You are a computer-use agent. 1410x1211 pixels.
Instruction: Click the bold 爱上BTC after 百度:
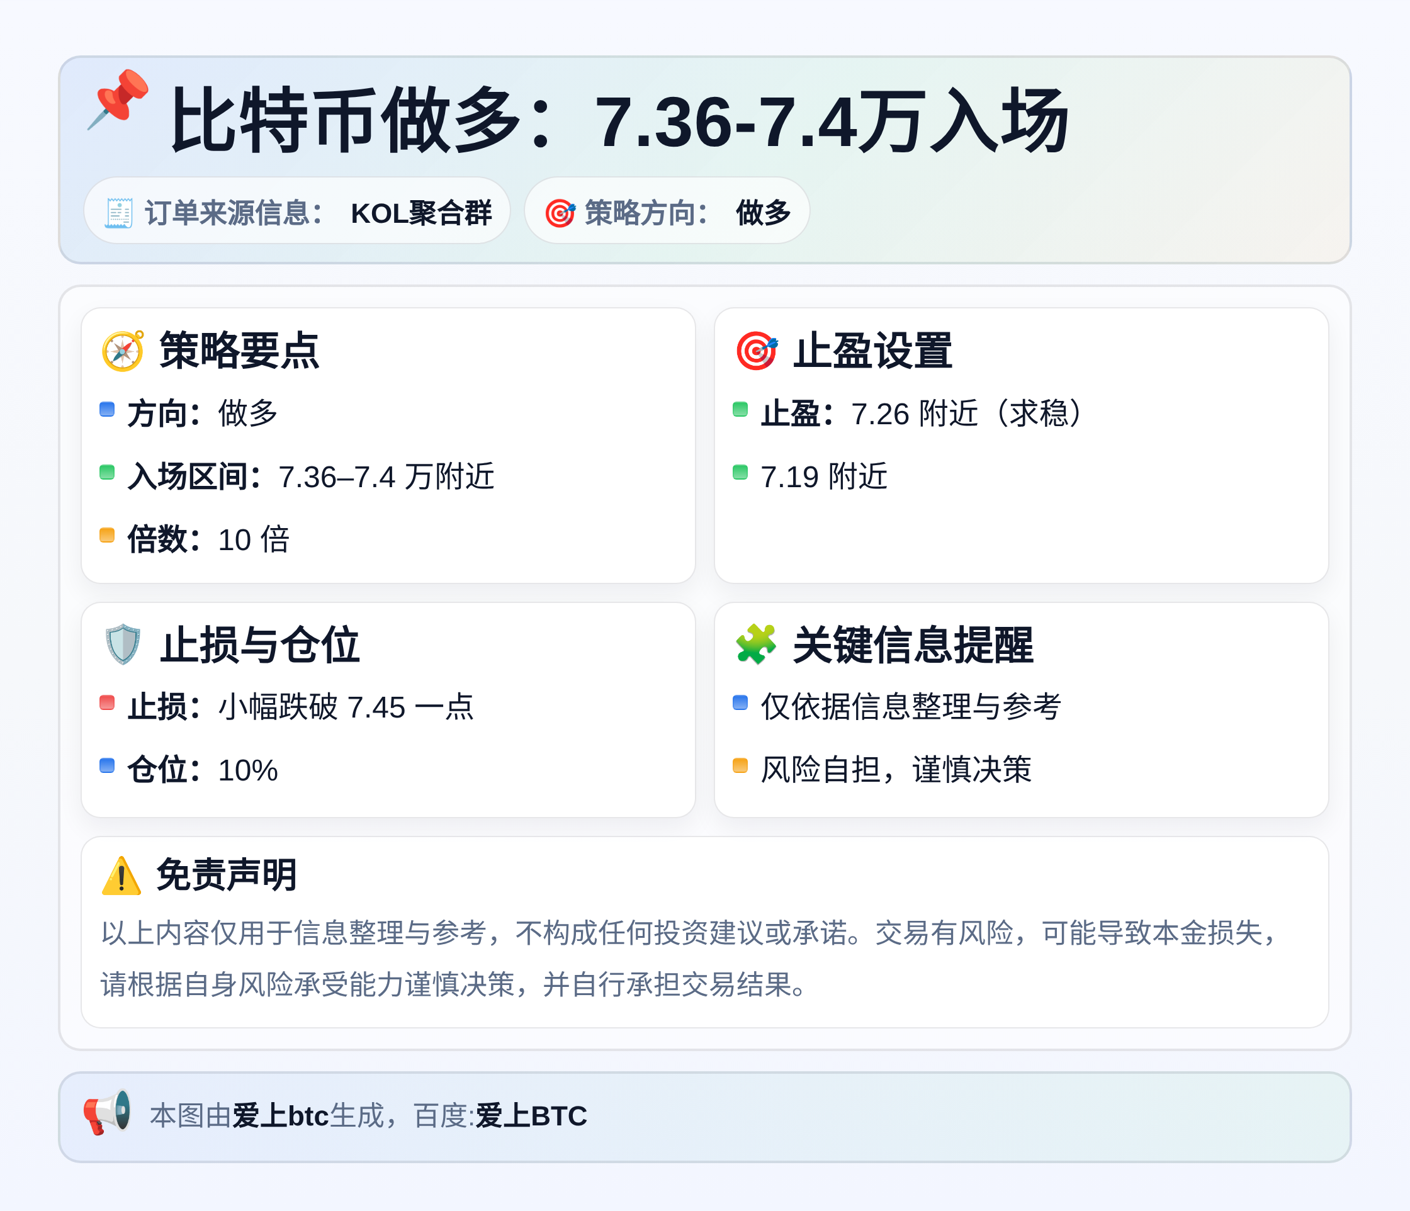(531, 1117)
